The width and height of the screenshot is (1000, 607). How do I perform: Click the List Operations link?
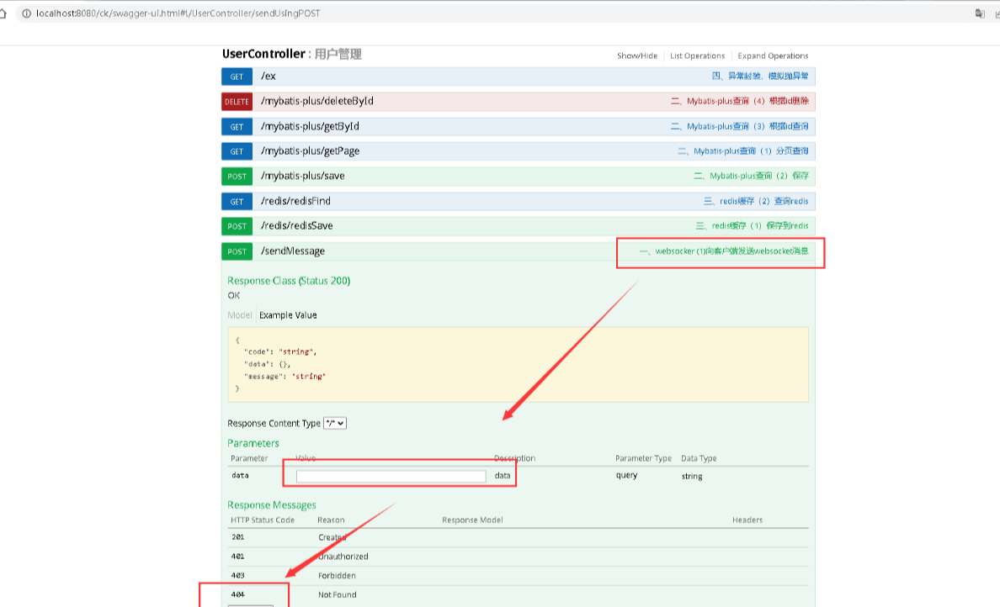[x=697, y=56]
